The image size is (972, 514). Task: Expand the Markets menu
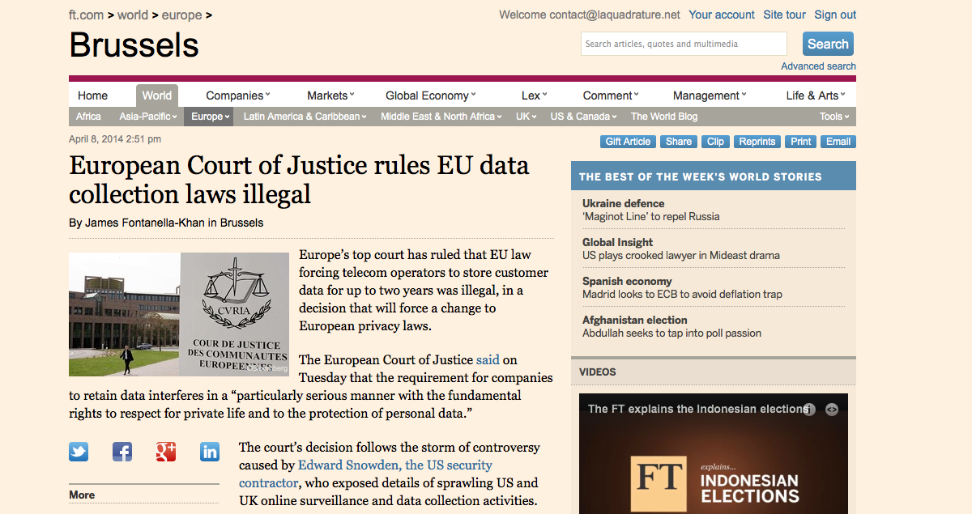(x=330, y=96)
